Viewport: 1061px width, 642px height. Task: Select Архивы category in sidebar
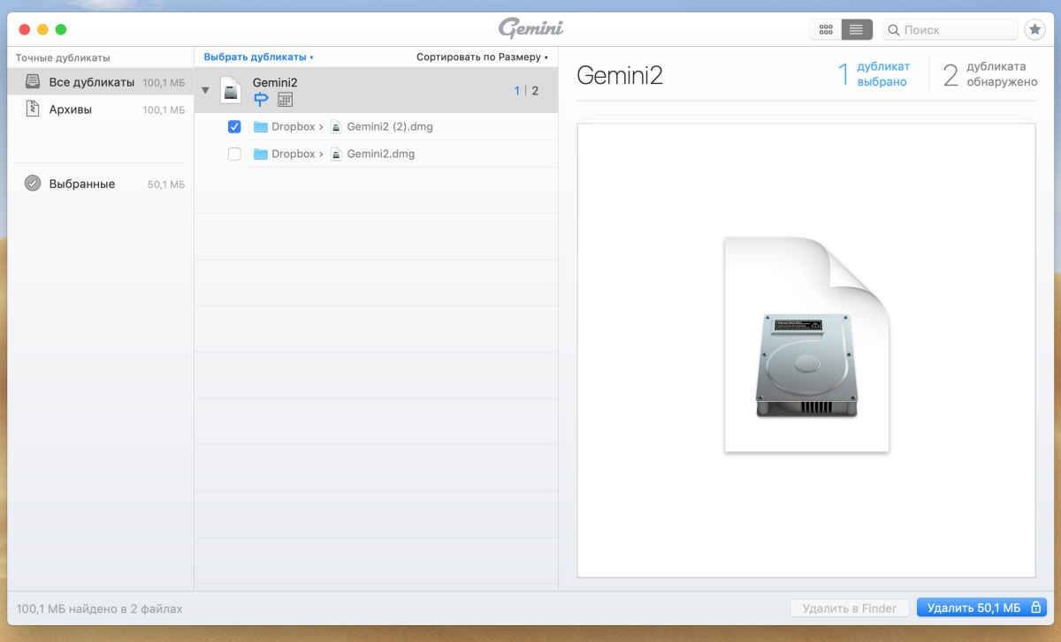coord(101,110)
